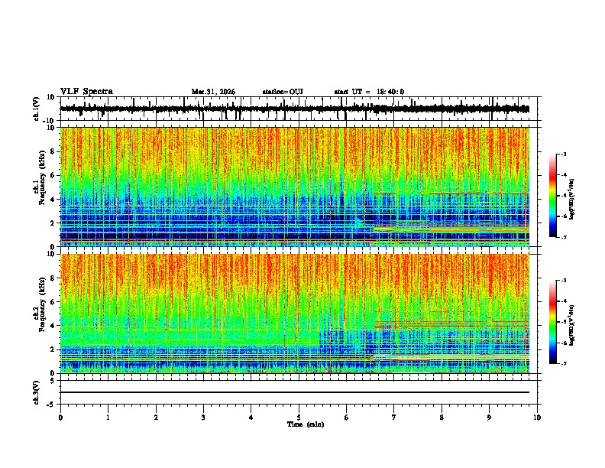Click the "-5" tick on ch.3(V) axis
Screen dimensions: 605x468
[51, 405]
